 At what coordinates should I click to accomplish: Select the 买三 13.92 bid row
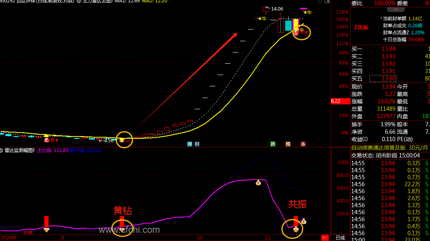[390, 64]
